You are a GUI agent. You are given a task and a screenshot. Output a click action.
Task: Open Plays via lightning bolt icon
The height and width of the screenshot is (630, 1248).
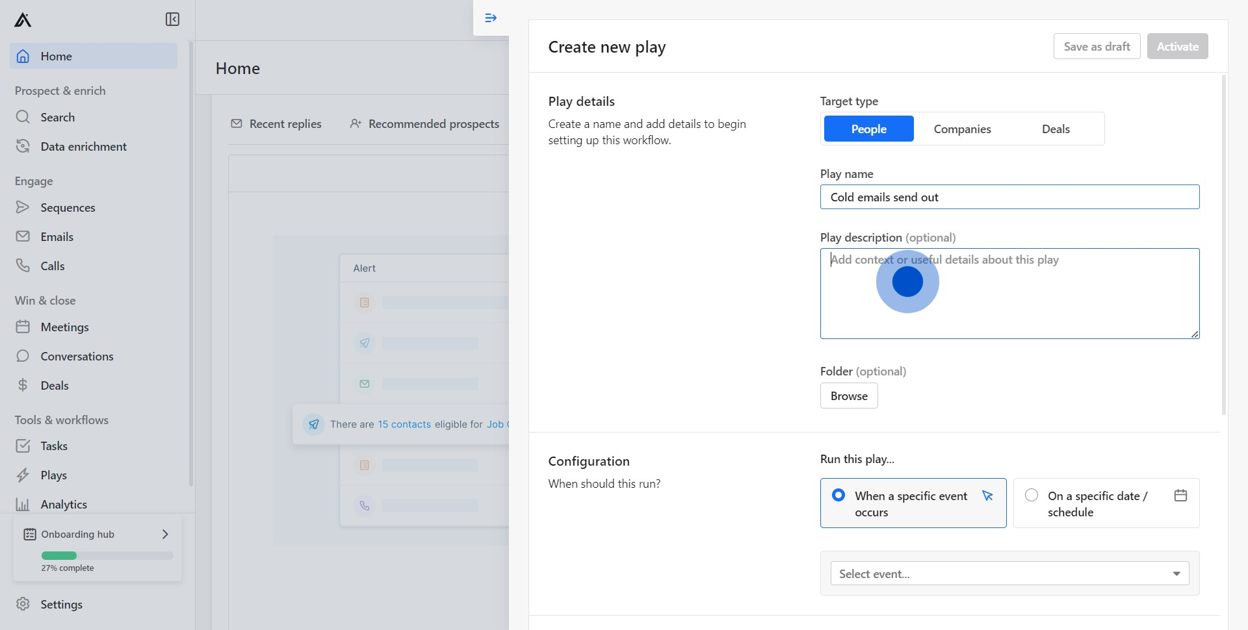pos(23,475)
